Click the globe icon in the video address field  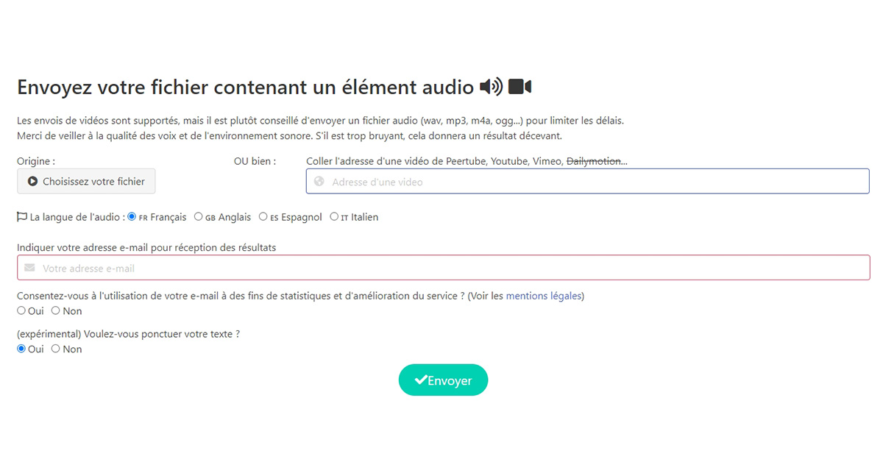coord(319,182)
